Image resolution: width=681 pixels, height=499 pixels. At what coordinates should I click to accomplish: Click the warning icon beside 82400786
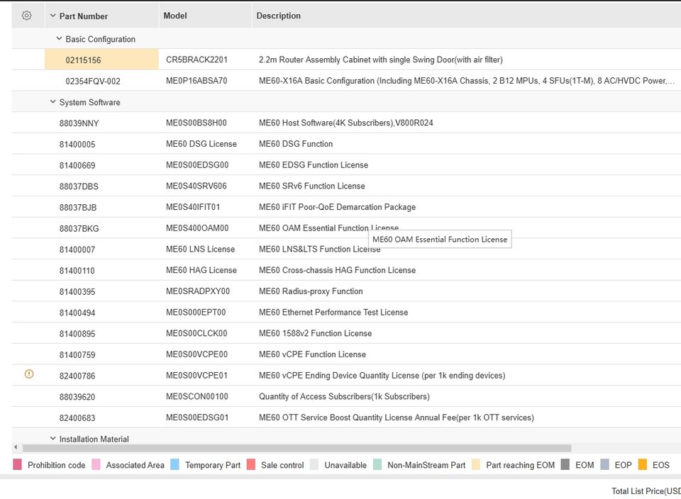29,374
